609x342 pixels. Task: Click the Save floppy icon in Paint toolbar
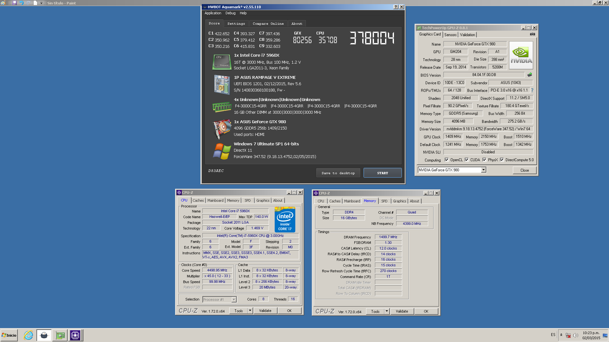[15, 3]
